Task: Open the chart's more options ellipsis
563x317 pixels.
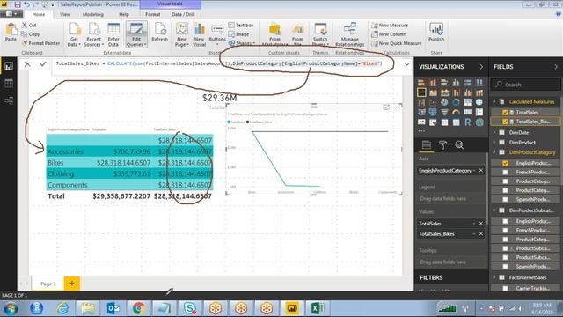Action: tap(397, 107)
